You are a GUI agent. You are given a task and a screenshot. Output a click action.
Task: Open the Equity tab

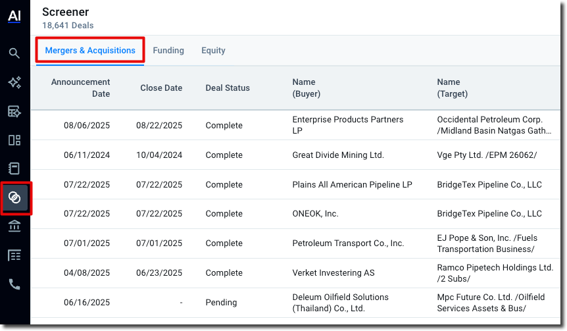point(213,51)
